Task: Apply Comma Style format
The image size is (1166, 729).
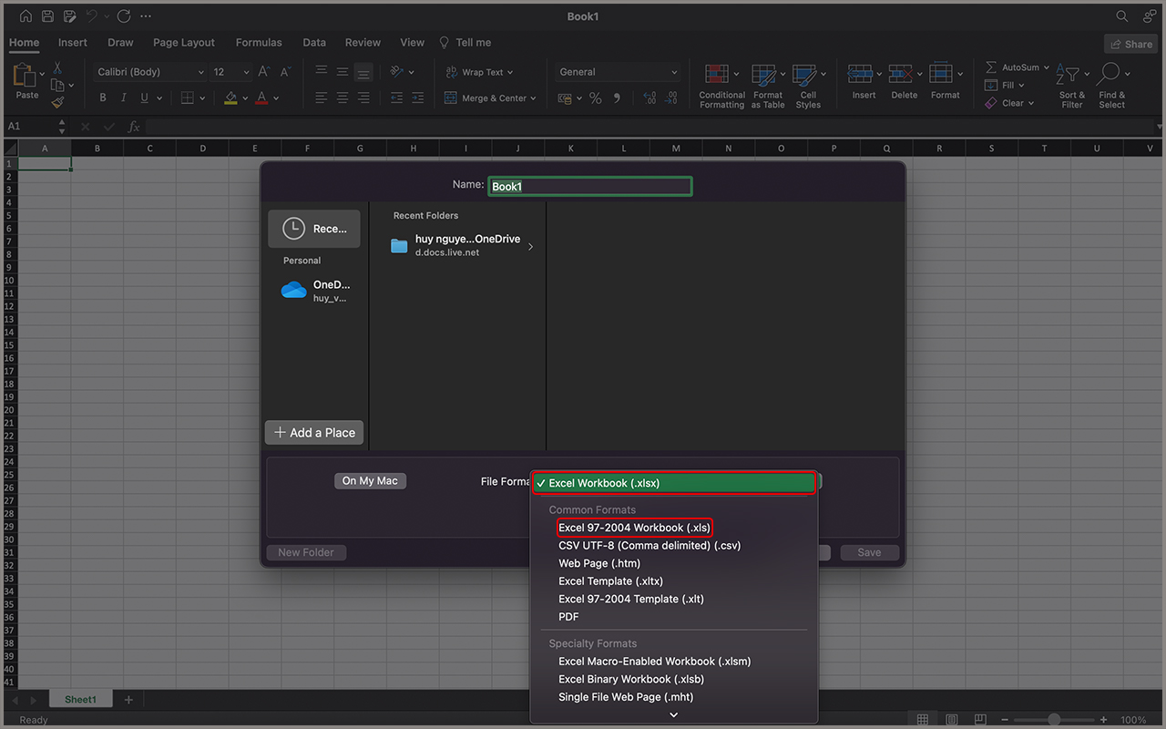Action: point(617,98)
